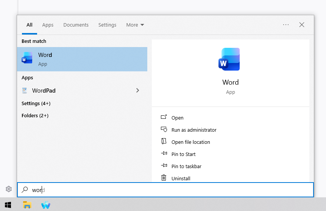Expand Settings (4+) results
Image resolution: width=326 pixels, height=211 pixels.
coord(36,104)
